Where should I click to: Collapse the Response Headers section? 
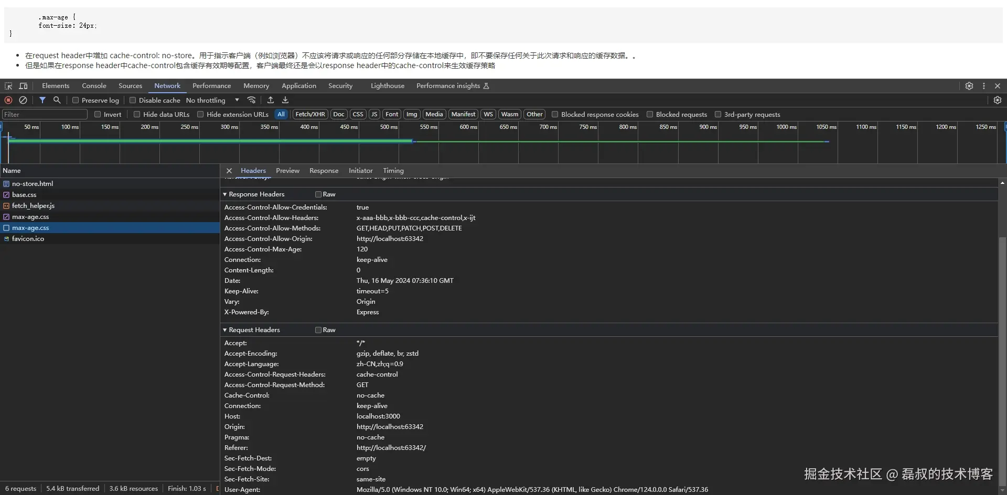(225, 194)
